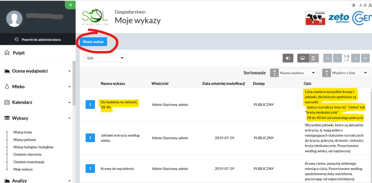This screenshot has height=183, width=372.
Task: Click the cow federation logo
Action: 315,18
